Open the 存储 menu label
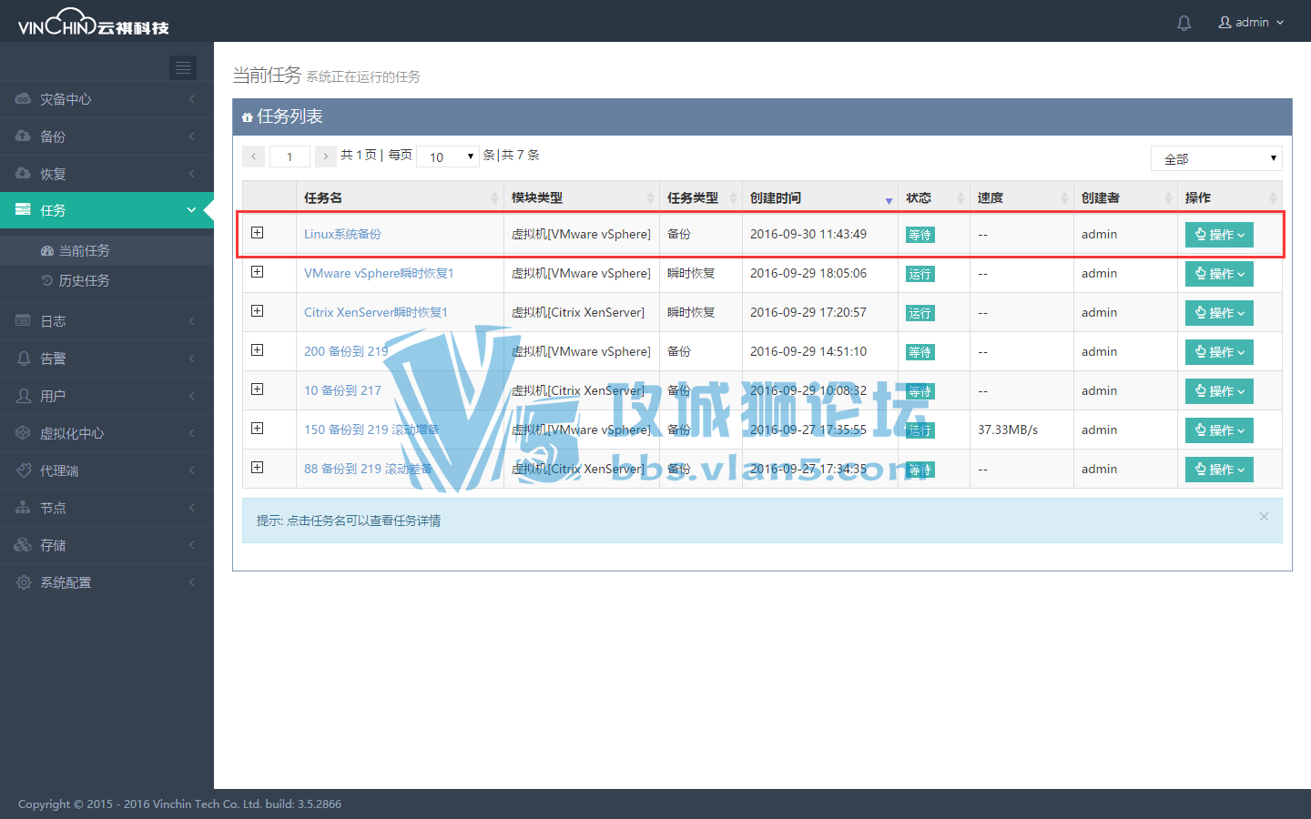This screenshot has width=1311, height=819. tap(53, 545)
